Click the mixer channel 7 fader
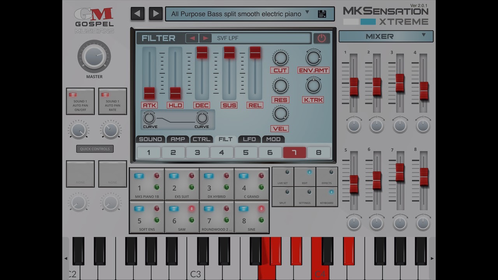 point(400,172)
